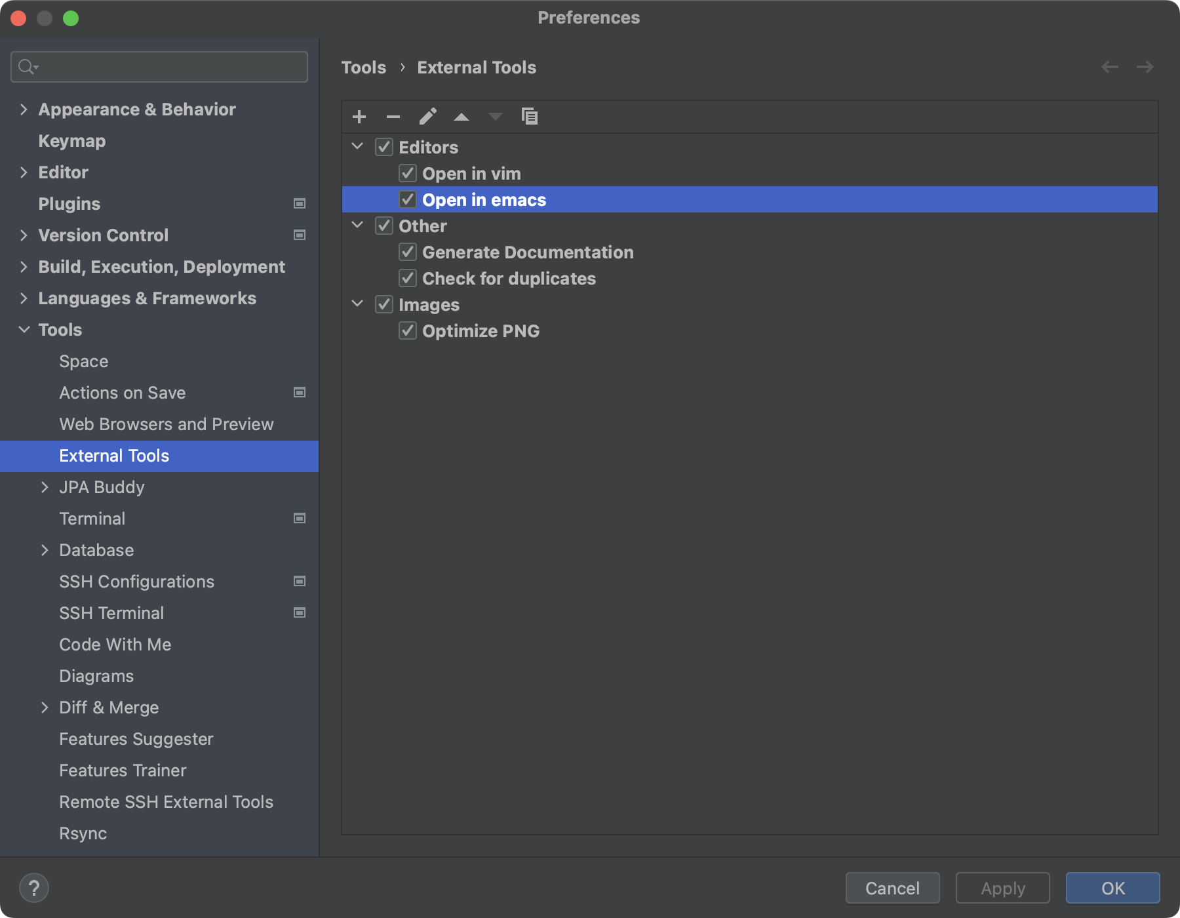Disable the Optimize PNG tool

(x=407, y=330)
